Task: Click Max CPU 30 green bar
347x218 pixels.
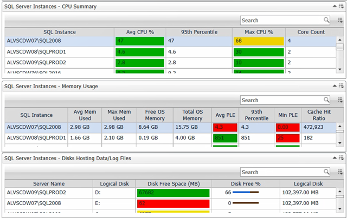Action: [259, 52]
